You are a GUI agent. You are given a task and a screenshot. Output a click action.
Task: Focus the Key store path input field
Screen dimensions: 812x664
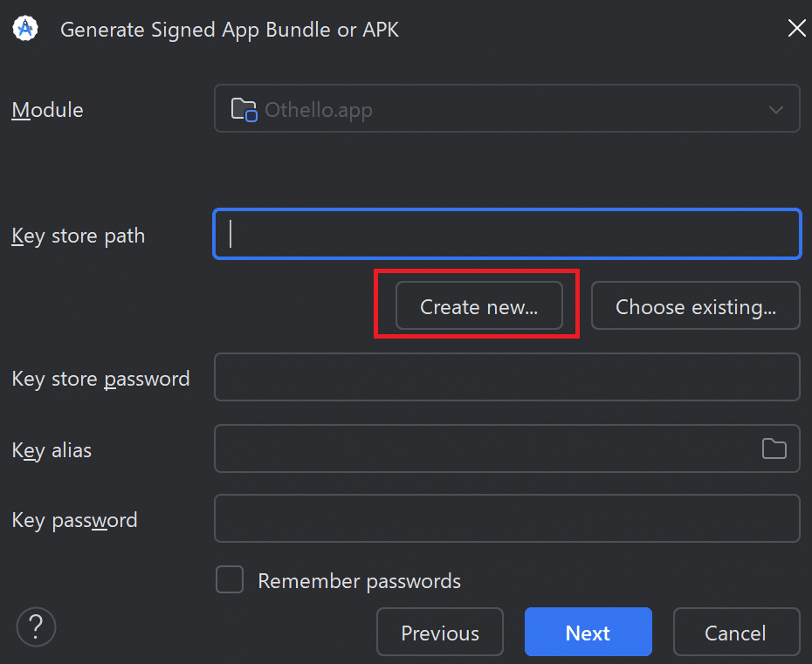(506, 233)
